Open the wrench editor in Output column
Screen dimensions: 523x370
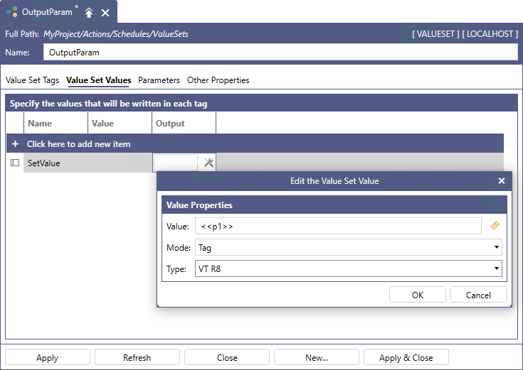point(208,163)
